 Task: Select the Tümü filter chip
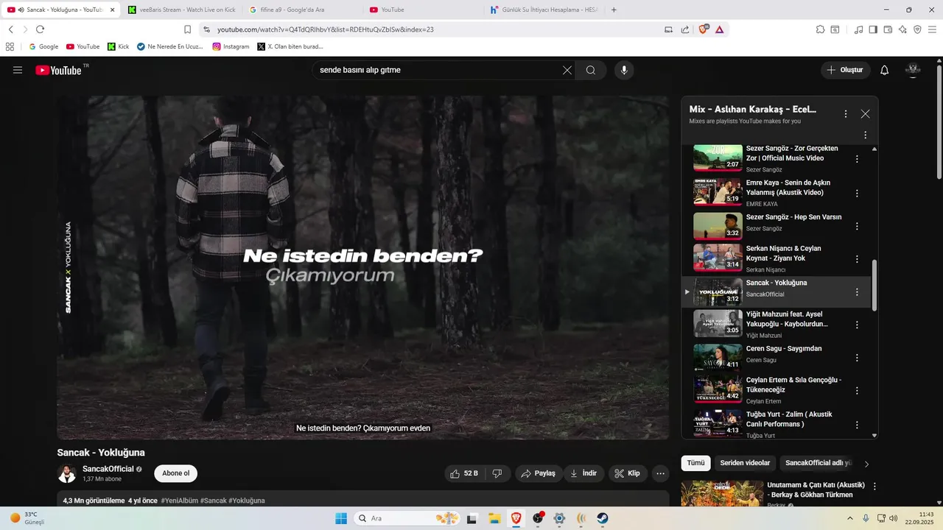[696, 463]
